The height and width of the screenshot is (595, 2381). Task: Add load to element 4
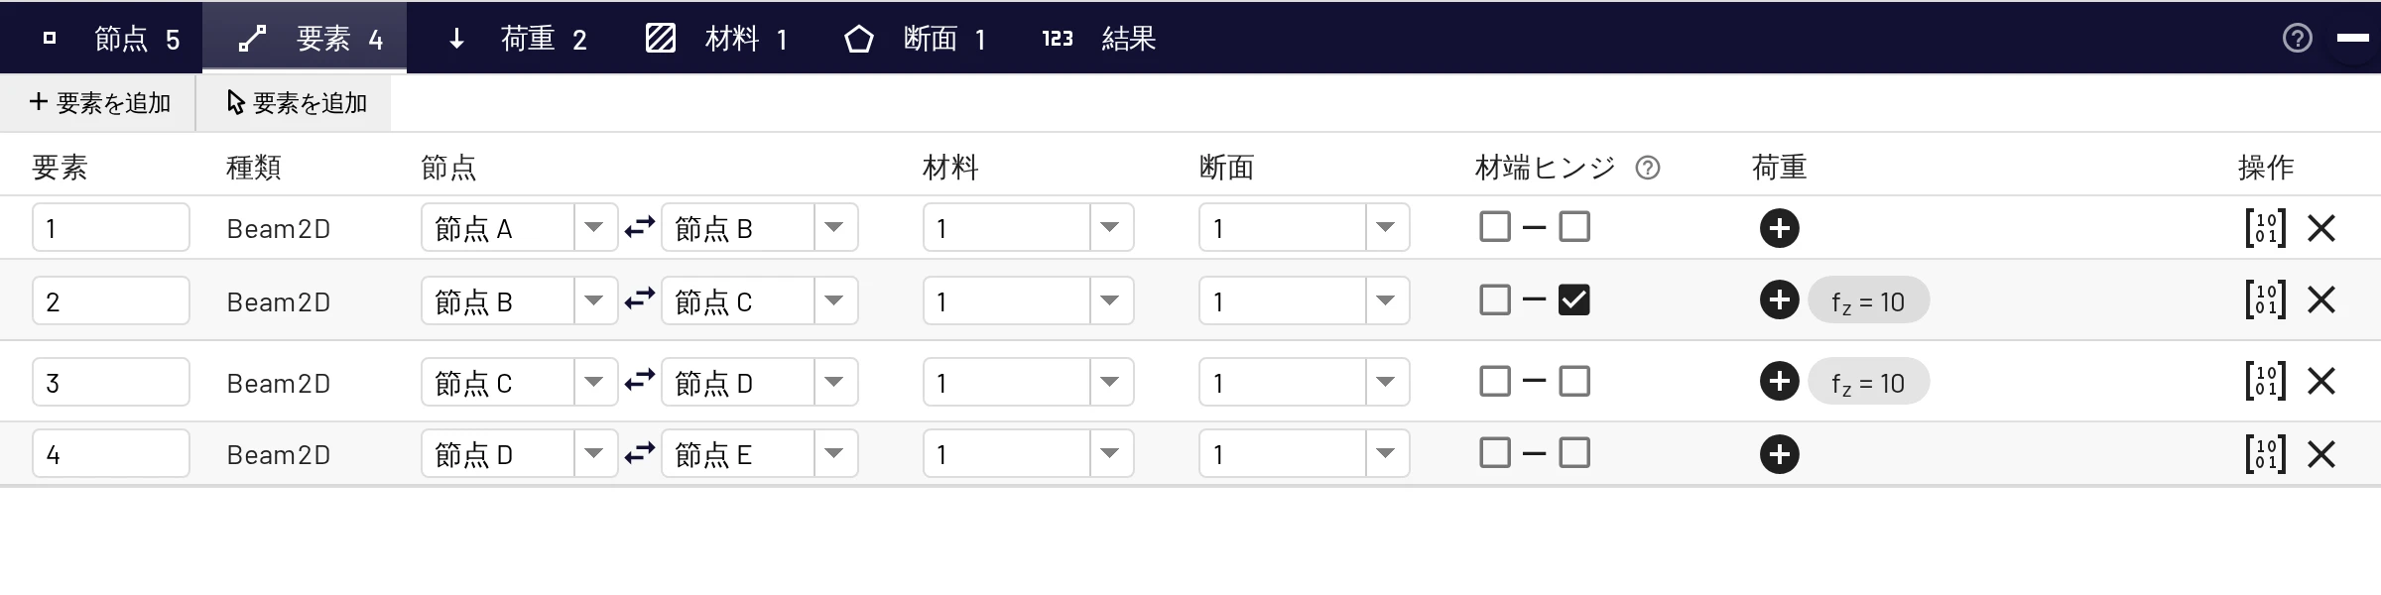point(1780,454)
